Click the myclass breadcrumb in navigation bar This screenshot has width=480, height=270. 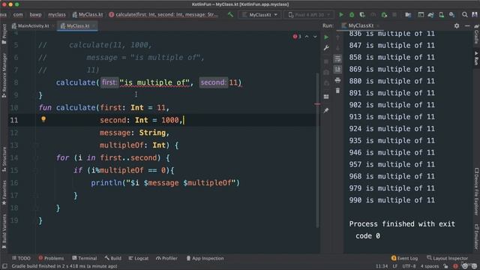[57, 14]
